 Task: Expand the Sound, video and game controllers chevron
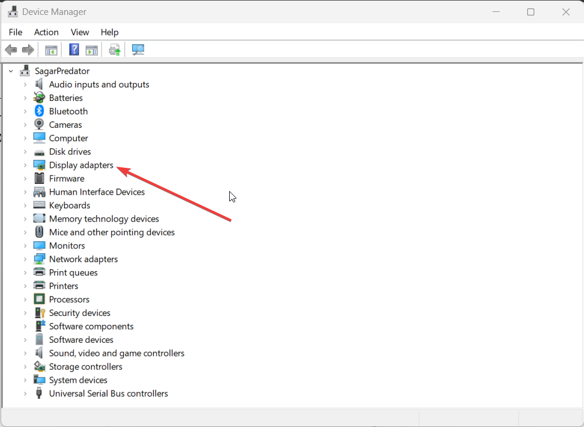[x=25, y=354]
